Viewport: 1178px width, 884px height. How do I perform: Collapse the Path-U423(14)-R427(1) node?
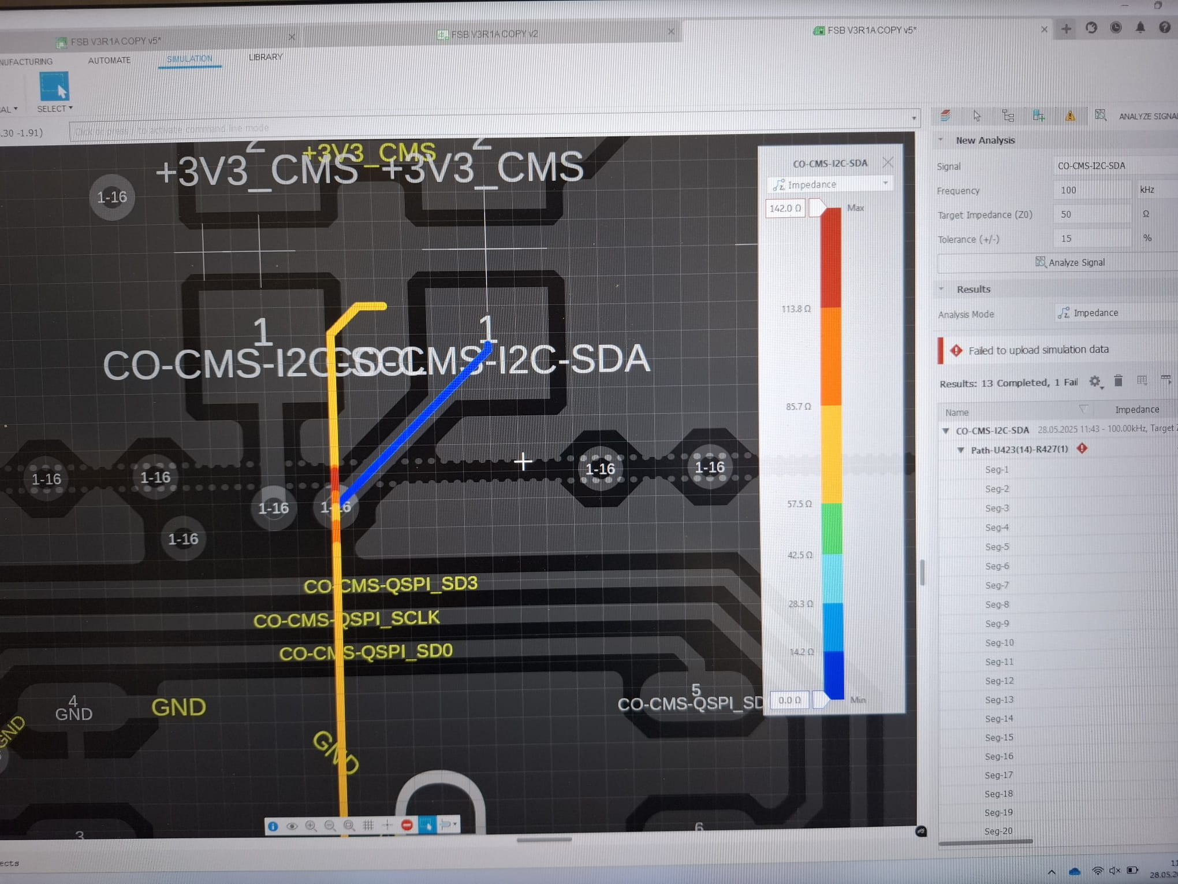[961, 450]
